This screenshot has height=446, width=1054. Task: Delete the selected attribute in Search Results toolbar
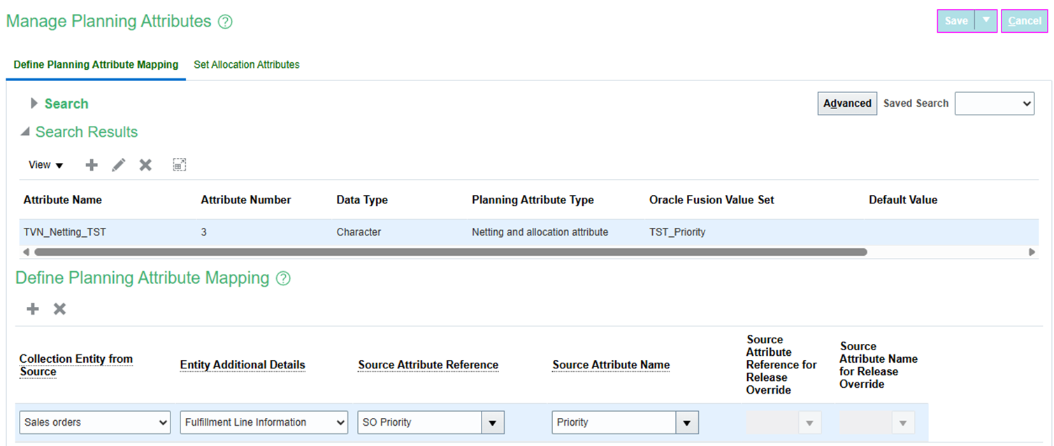coord(145,165)
